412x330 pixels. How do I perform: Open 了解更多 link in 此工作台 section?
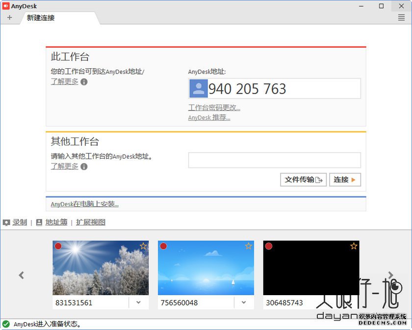pos(65,82)
